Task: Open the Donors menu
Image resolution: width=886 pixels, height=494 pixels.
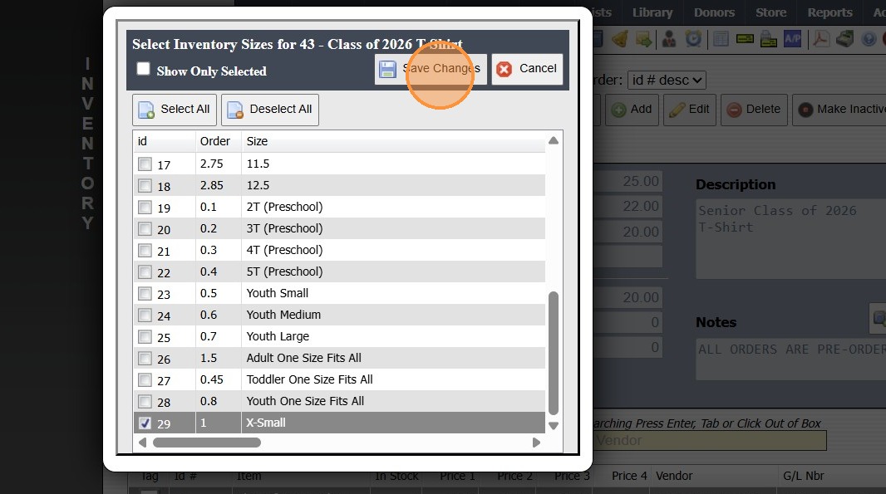Action: coord(714,12)
